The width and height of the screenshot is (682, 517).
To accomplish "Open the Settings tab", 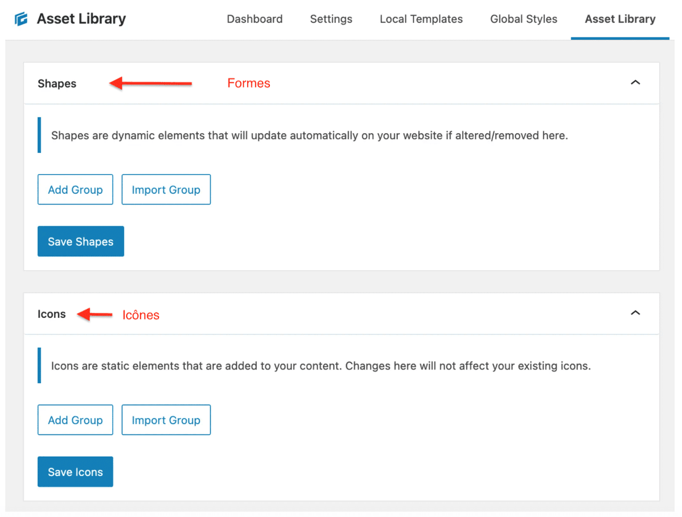I will pos(331,19).
